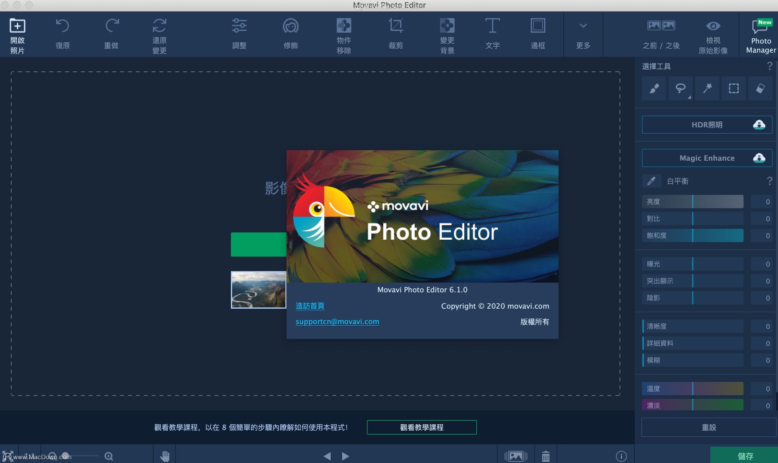Adjust the Highlights (突出顯示) slider
778x463 pixels.
[693, 281]
